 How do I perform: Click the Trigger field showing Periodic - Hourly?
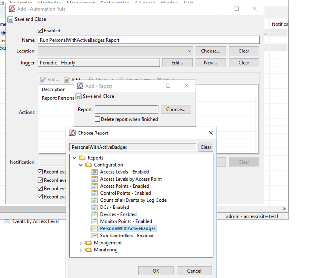click(x=99, y=63)
